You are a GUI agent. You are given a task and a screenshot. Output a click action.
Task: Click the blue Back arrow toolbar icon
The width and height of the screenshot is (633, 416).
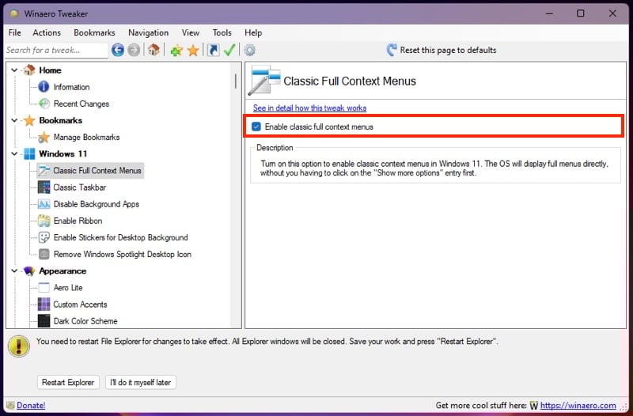click(x=117, y=50)
